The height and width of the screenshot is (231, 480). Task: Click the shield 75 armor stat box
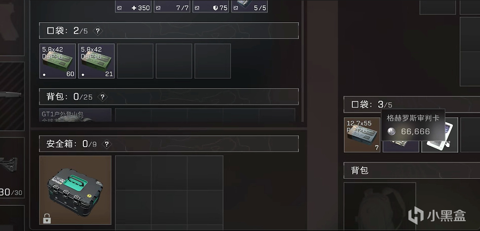coord(211,6)
